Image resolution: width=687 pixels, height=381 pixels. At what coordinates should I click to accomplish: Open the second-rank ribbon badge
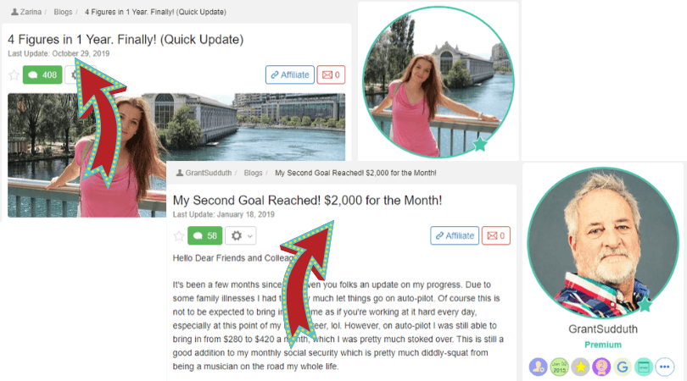click(x=601, y=367)
